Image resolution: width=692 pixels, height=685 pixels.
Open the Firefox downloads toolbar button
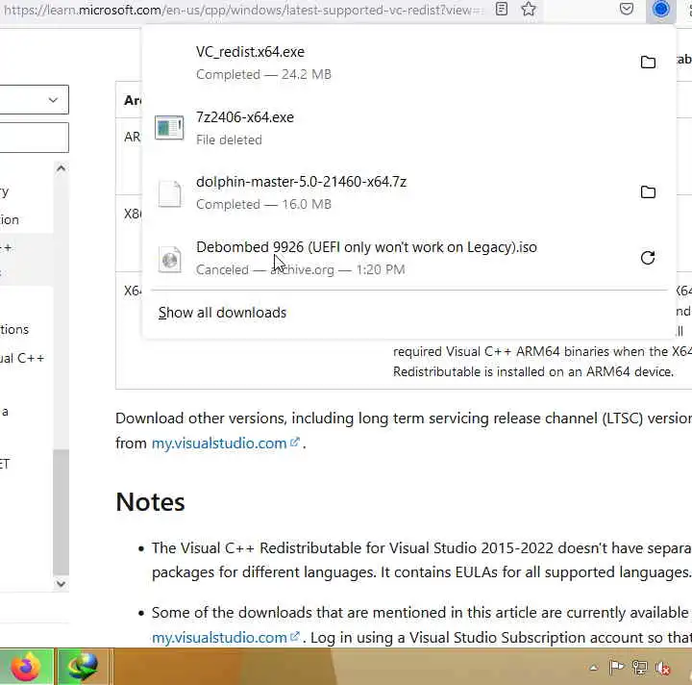pos(660,10)
